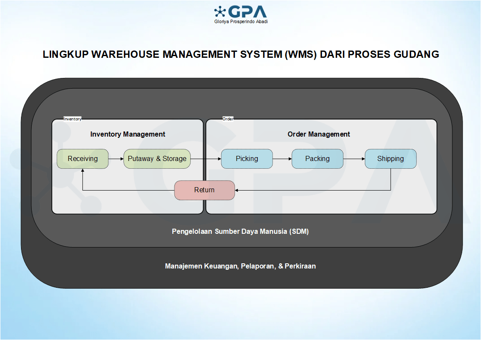The width and height of the screenshot is (481, 340).
Task: Select the Pengelolaan Sumber Daya Manusia label
Action: (240, 232)
